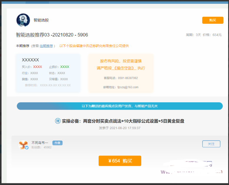The width and height of the screenshot is (229, 185).
Task: Click the 赠 gift icon beside article title
Action: click(x=58, y=121)
